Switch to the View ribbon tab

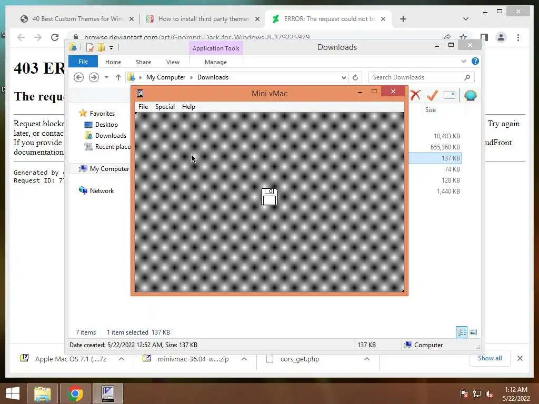pyautogui.click(x=173, y=62)
